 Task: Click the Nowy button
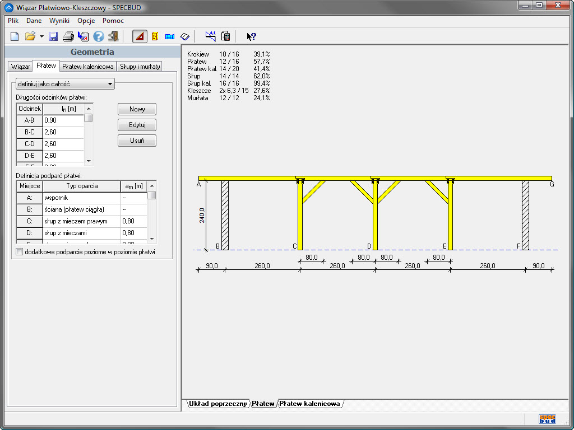(137, 109)
